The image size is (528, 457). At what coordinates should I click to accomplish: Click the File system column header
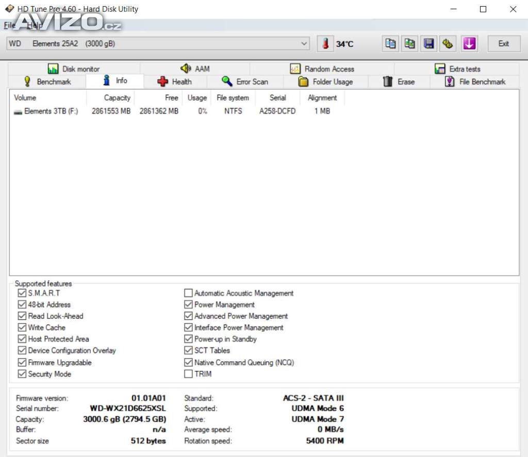pyautogui.click(x=233, y=98)
